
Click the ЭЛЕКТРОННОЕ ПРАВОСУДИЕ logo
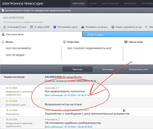click(23, 4)
